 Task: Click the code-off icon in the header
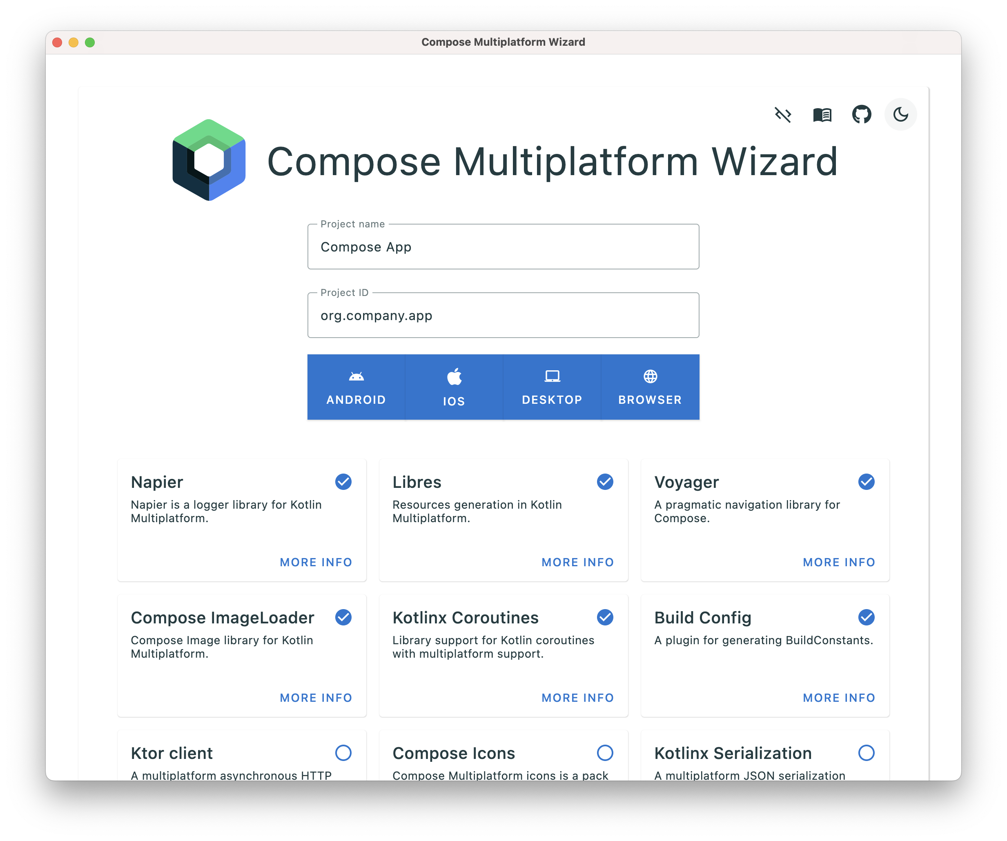coord(782,115)
